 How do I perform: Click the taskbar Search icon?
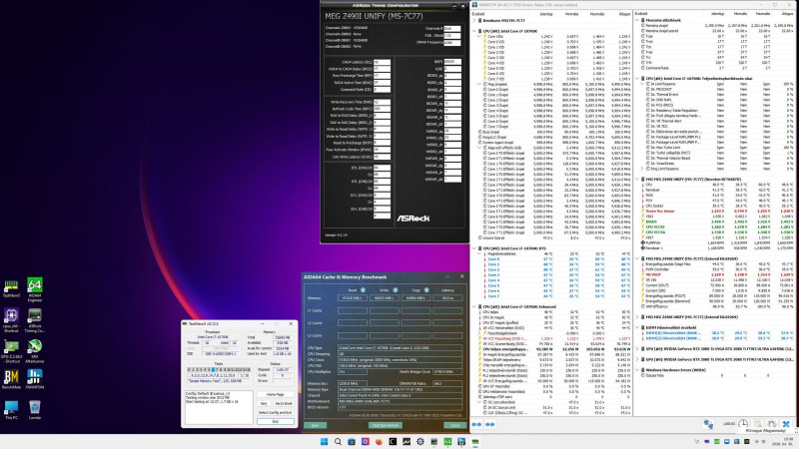tap(338, 441)
